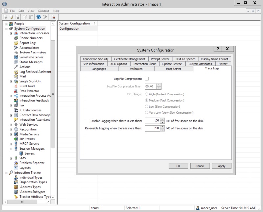Switch to the Certificate Management tab
The height and width of the screenshot is (212, 263).
(x=130, y=59)
